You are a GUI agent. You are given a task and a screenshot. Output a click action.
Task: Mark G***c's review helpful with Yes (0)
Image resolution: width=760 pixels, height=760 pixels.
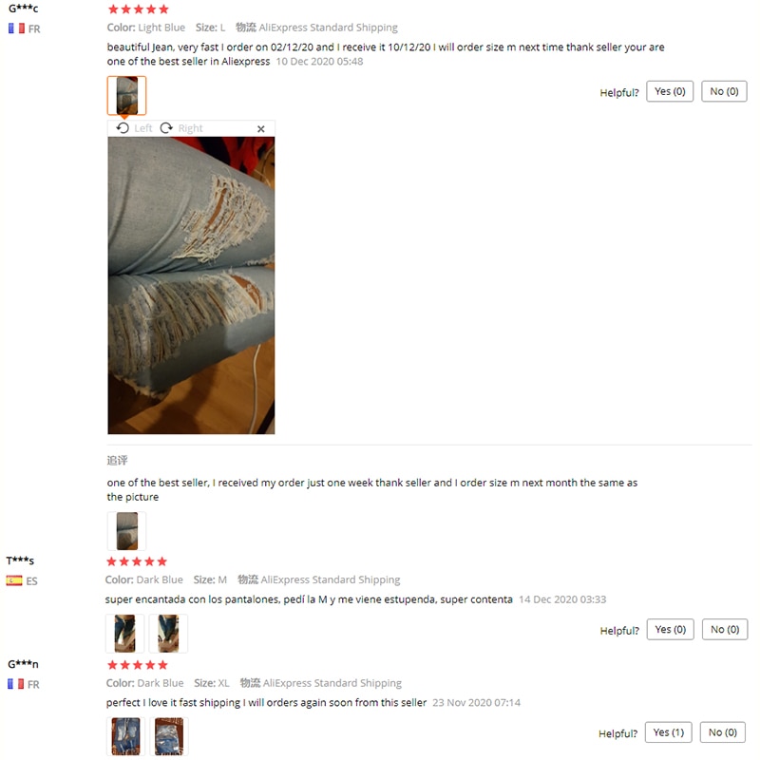[670, 91]
